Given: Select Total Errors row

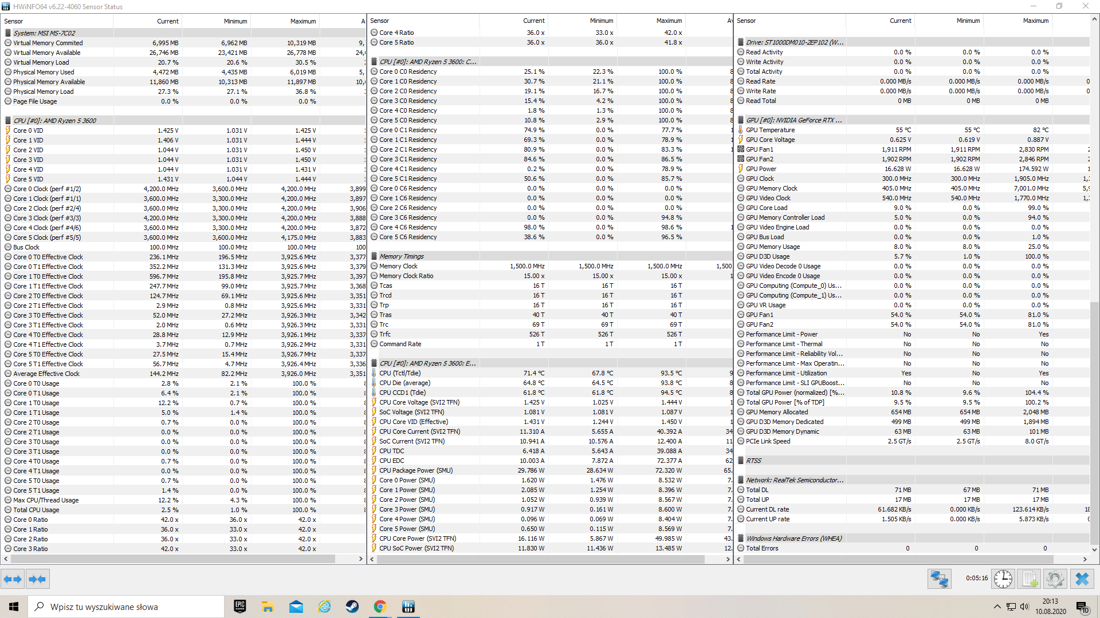Looking at the screenshot, I should [x=913, y=548].
